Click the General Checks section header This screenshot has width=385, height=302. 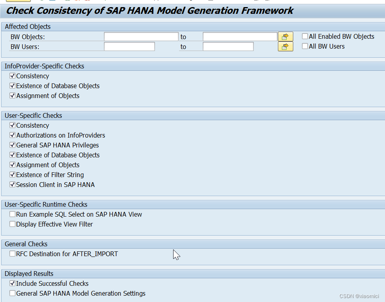[x=26, y=244]
